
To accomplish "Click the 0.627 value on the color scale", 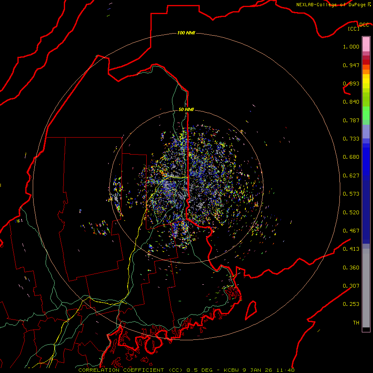I will click(x=351, y=176).
